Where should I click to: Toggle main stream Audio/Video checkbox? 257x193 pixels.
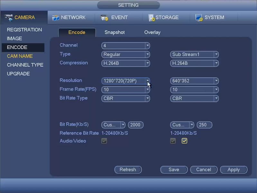(x=104, y=141)
